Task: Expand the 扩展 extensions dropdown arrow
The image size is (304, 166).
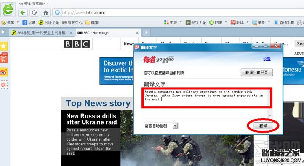Action: [181, 22]
